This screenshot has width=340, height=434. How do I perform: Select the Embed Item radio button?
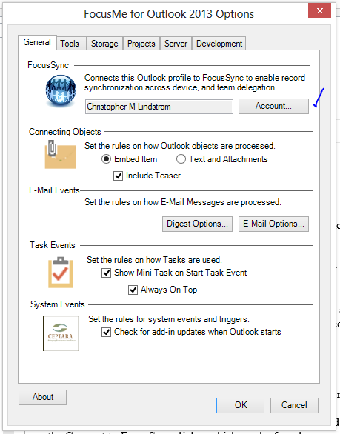tap(107, 159)
